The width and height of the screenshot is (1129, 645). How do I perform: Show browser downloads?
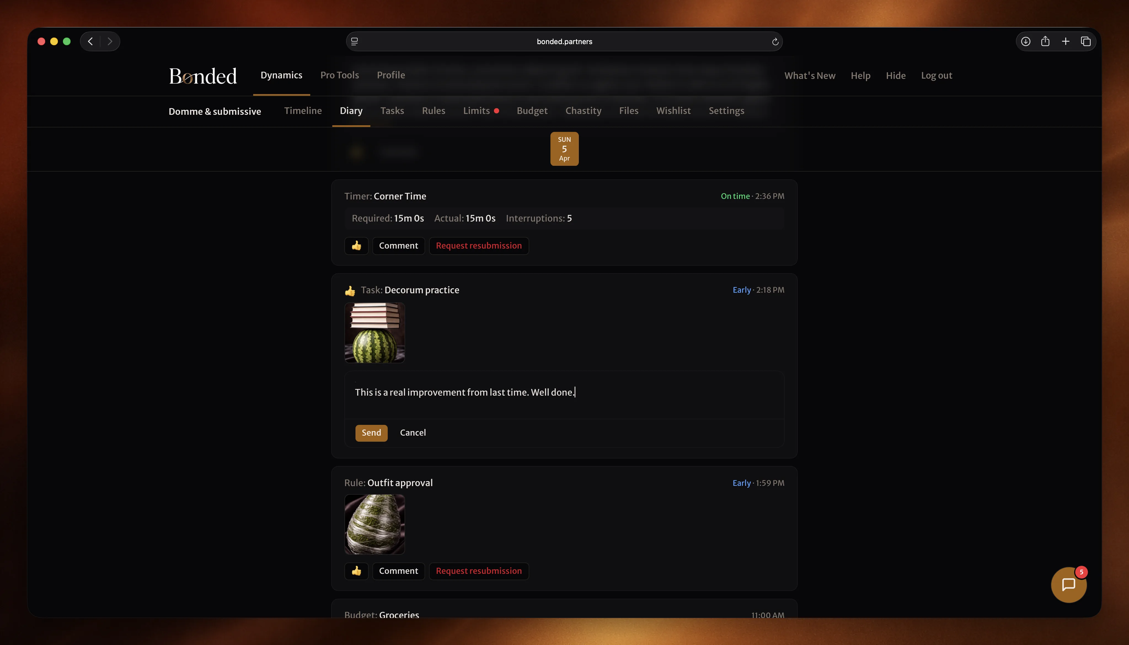(x=1025, y=41)
